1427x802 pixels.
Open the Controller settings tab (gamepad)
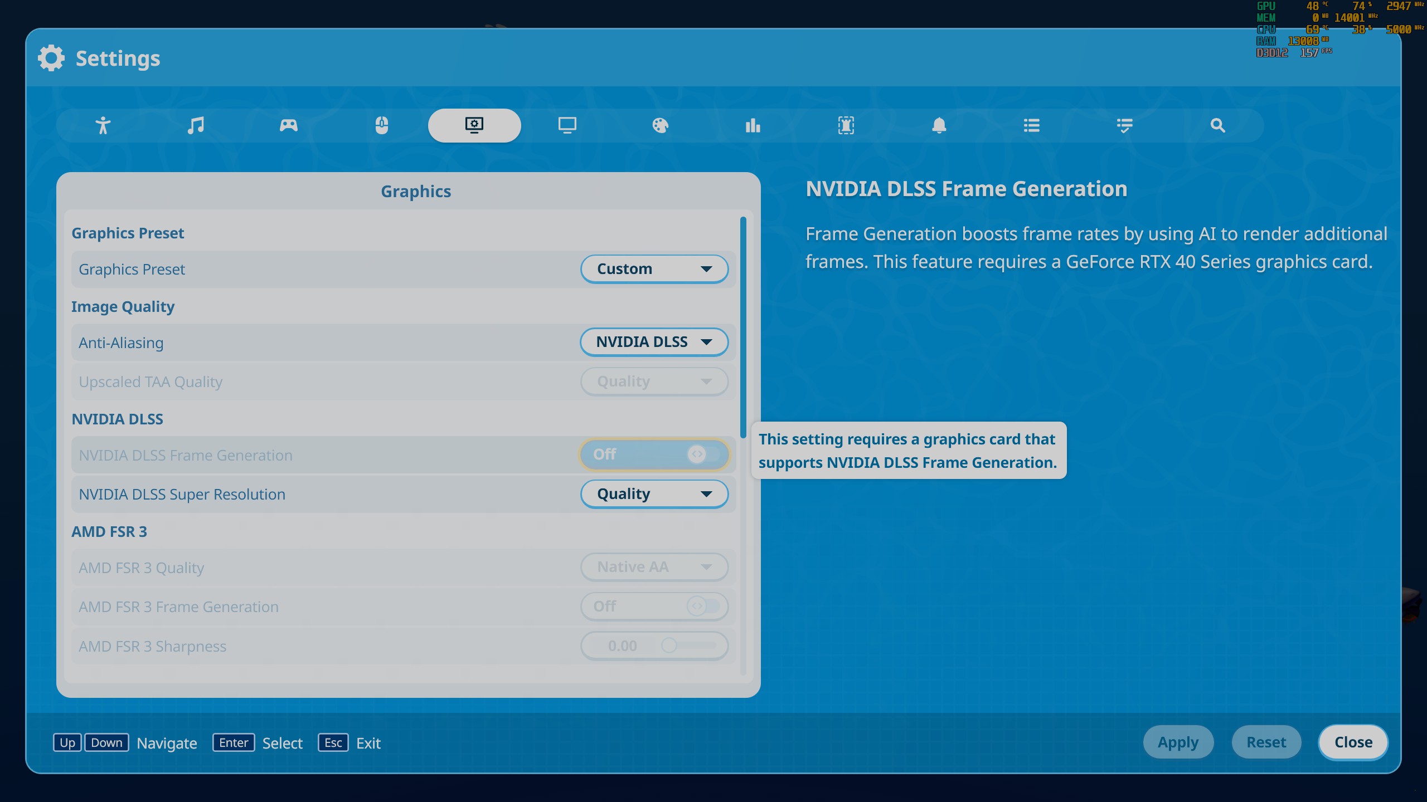[288, 125]
